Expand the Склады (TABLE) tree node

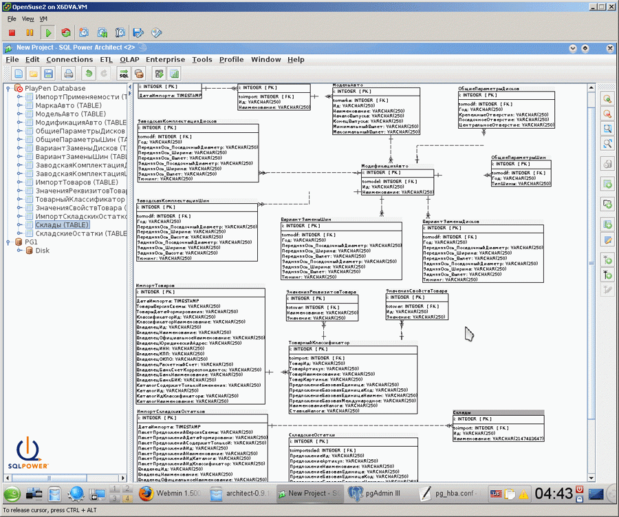(19, 225)
